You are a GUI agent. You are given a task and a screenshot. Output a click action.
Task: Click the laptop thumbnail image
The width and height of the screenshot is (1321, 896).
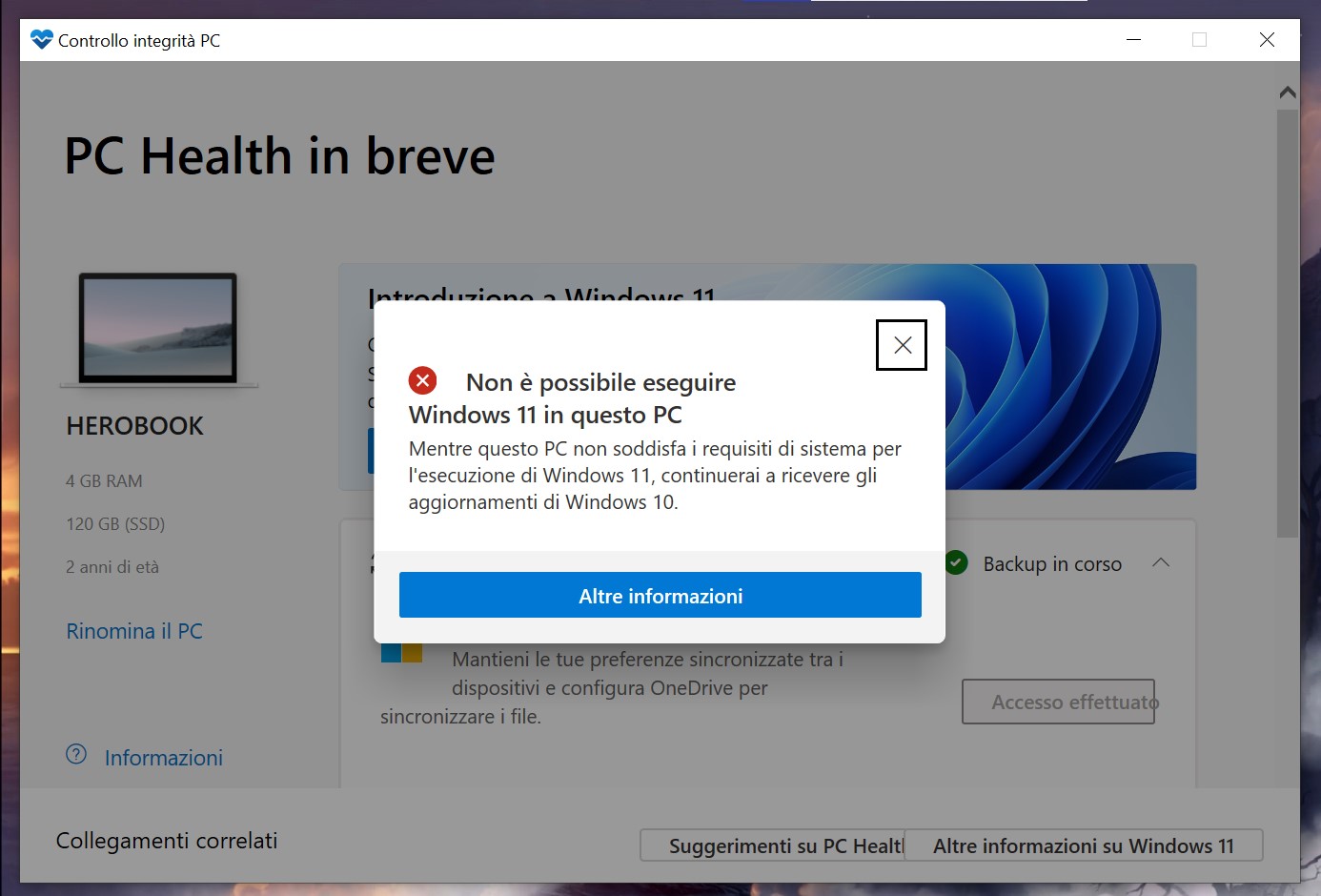pos(158,329)
